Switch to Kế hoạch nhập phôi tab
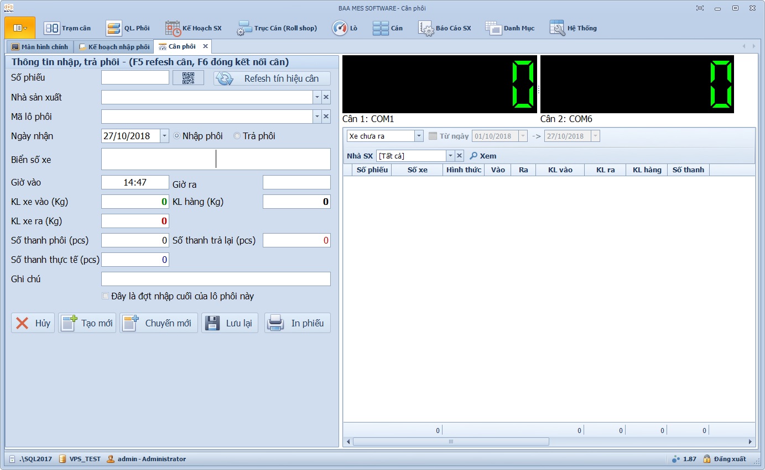The width and height of the screenshot is (765, 470). [x=114, y=47]
